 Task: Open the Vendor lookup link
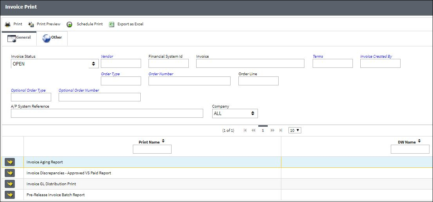click(107, 56)
